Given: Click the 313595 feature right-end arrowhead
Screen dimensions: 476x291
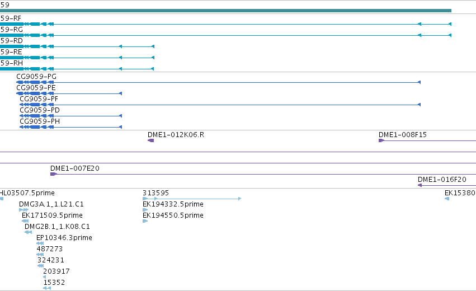Looking at the screenshot, I should click(x=240, y=199).
